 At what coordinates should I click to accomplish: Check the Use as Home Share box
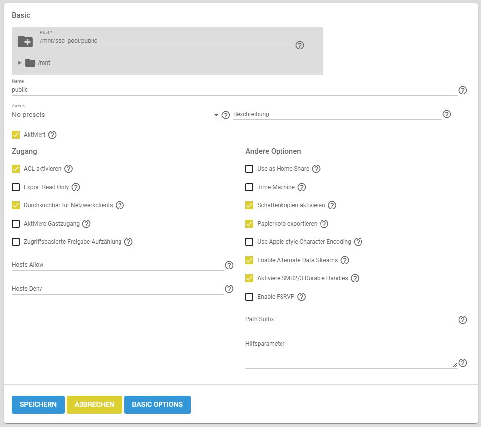click(x=249, y=169)
